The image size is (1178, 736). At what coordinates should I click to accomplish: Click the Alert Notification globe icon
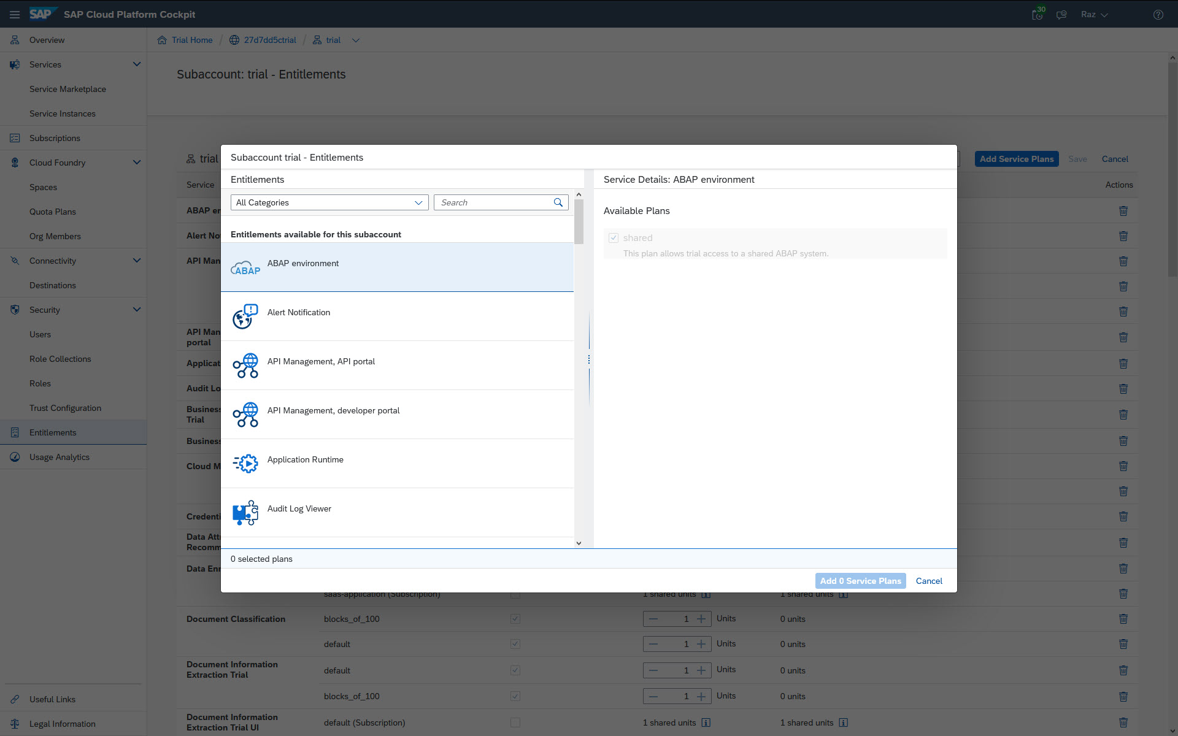coord(245,316)
